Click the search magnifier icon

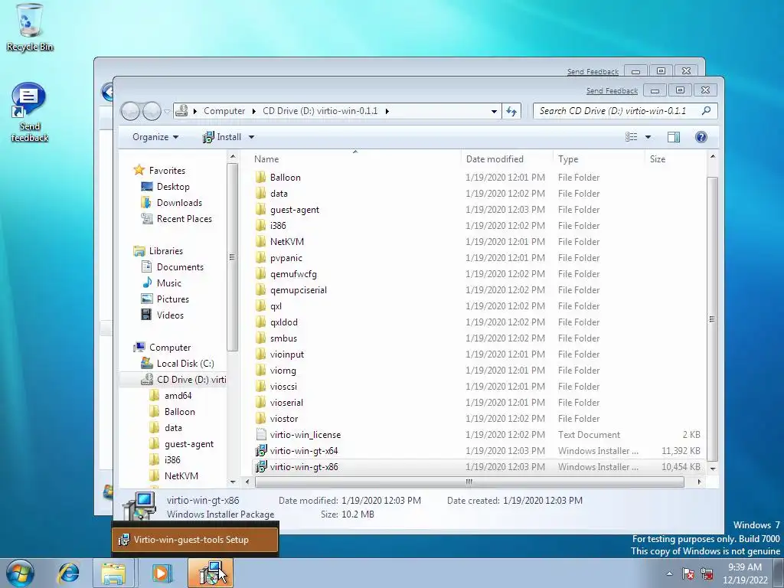click(x=706, y=110)
